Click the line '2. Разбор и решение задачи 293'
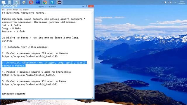Viewport: 187px width, 105px height. 35,53
